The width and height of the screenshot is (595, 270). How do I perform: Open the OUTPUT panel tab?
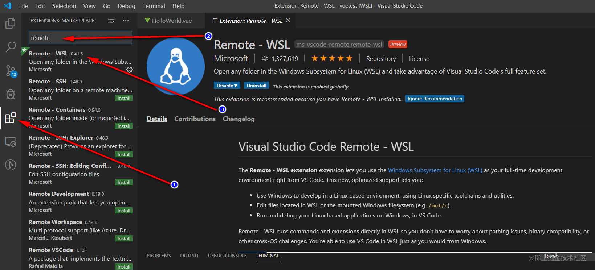pos(189,256)
